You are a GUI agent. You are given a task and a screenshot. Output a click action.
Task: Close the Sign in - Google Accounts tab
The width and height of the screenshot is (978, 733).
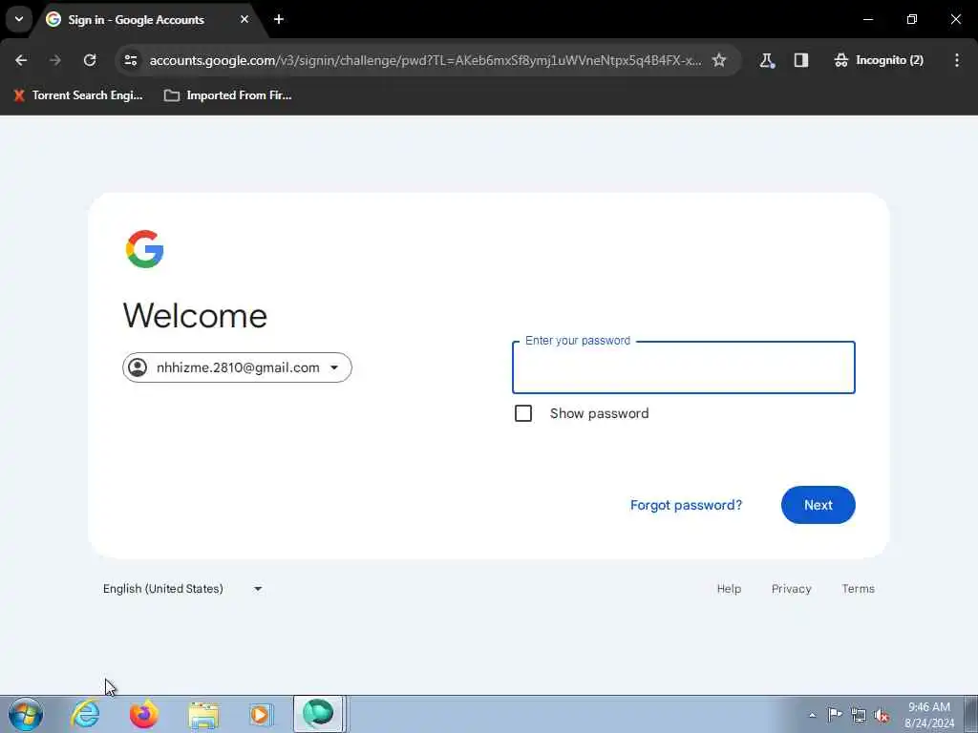244,19
